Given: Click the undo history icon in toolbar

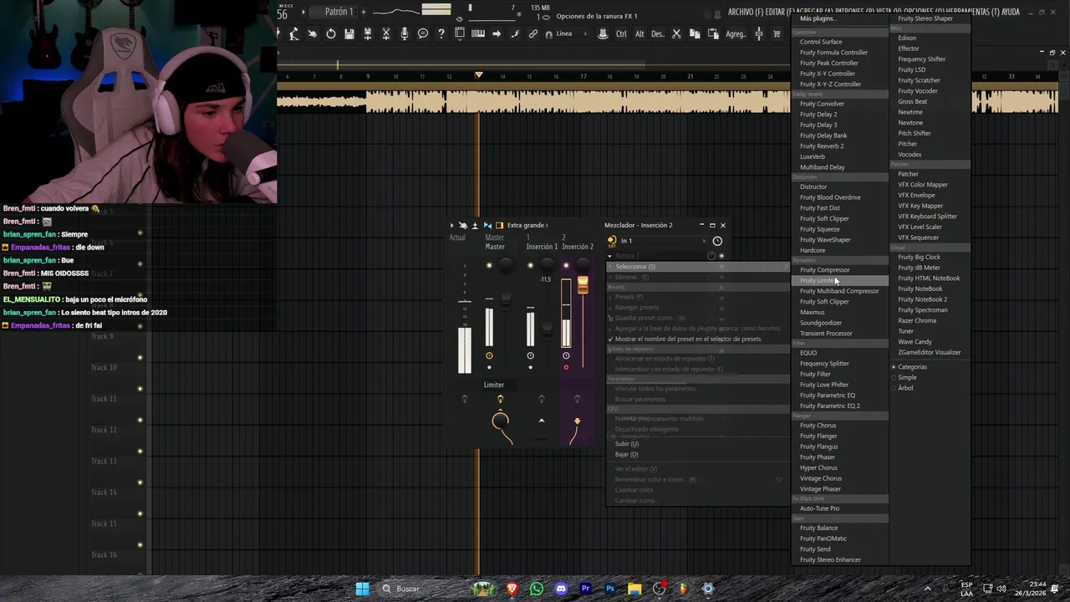Looking at the screenshot, I should point(331,33).
